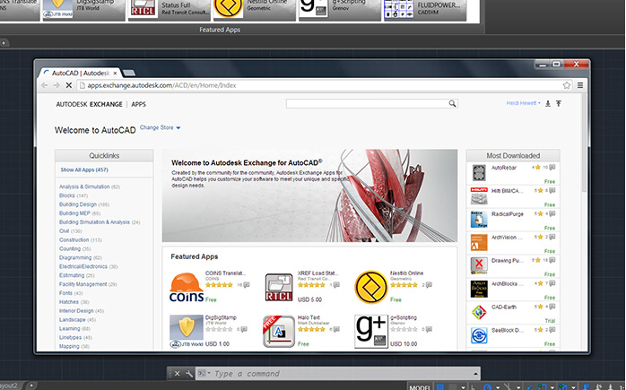Screen dimensions: 626x390
Task: Click the FLUIDPOWER CADSYM app in ribbon
Action: (x=425, y=9)
